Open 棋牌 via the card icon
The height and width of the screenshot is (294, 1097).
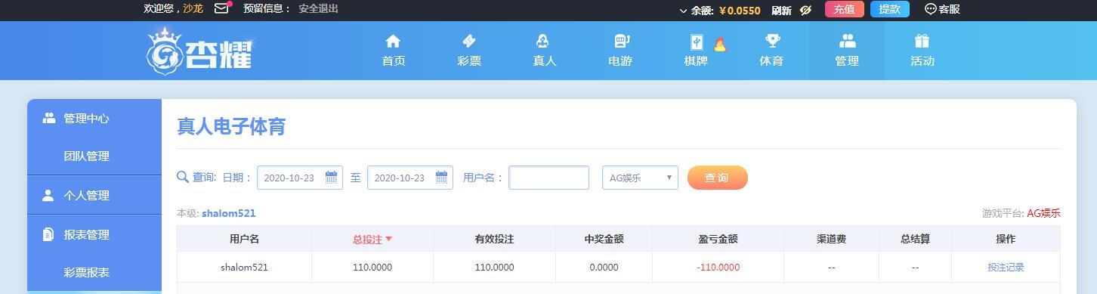(696, 42)
